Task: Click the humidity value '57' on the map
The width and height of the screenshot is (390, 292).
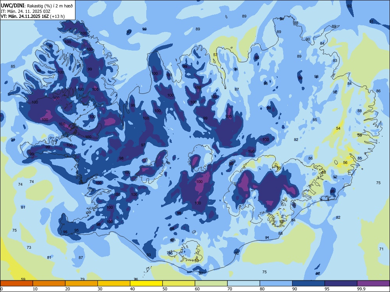Action: (215, 55)
